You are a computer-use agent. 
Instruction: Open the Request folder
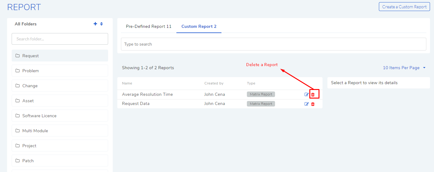tap(60, 56)
